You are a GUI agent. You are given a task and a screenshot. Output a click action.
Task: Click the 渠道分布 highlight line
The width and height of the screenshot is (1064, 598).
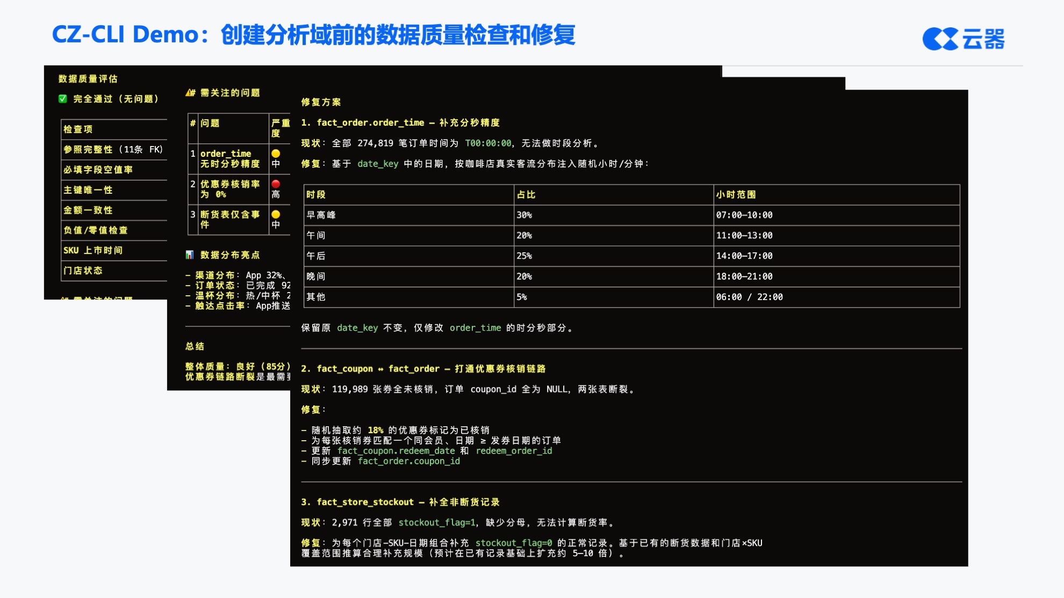click(x=238, y=275)
